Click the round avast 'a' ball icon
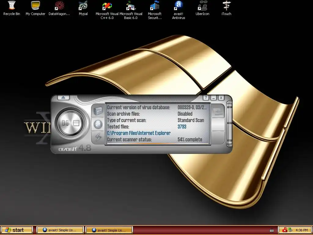This screenshot has width=313, height=235. [98, 124]
